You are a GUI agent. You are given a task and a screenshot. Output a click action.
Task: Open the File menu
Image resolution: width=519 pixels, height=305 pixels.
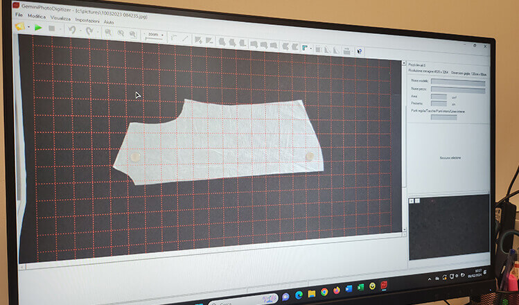[19, 15]
